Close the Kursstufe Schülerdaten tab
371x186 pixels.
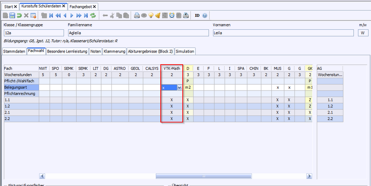tap(63, 6)
